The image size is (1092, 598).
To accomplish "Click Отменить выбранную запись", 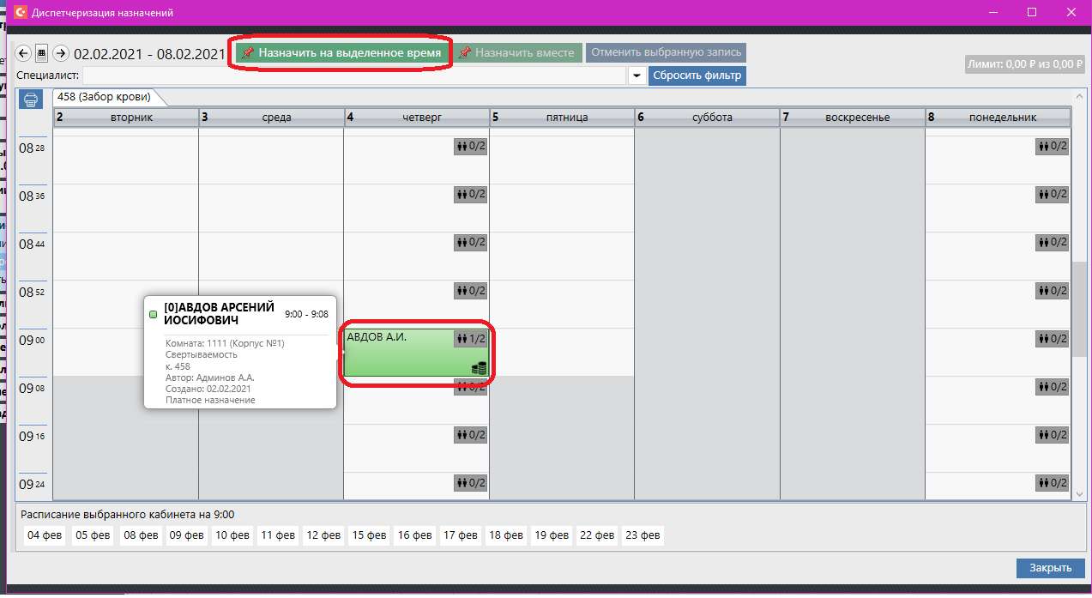I will point(666,52).
